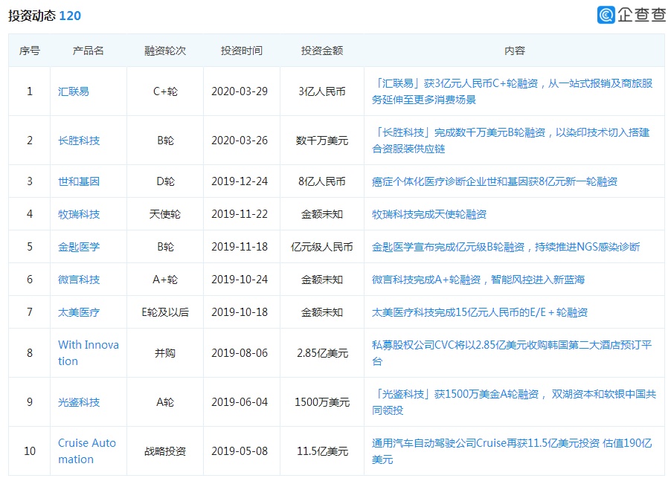Click the 序号 column header

tap(30, 51)
